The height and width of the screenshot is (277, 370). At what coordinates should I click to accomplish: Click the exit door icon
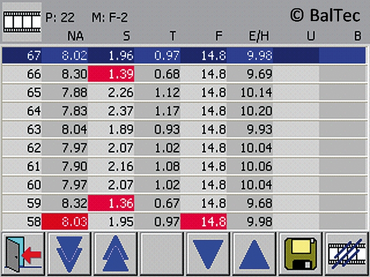(23, 254)
